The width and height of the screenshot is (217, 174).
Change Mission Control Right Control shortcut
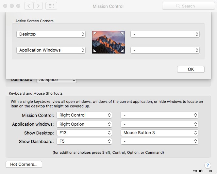click(x=84, y=115)
